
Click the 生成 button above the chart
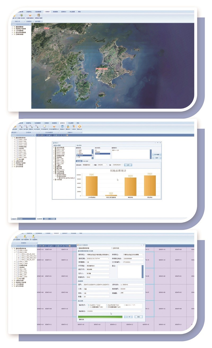pos(128,165)
